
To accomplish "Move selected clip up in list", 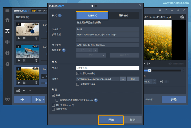I will coord(24,91).
